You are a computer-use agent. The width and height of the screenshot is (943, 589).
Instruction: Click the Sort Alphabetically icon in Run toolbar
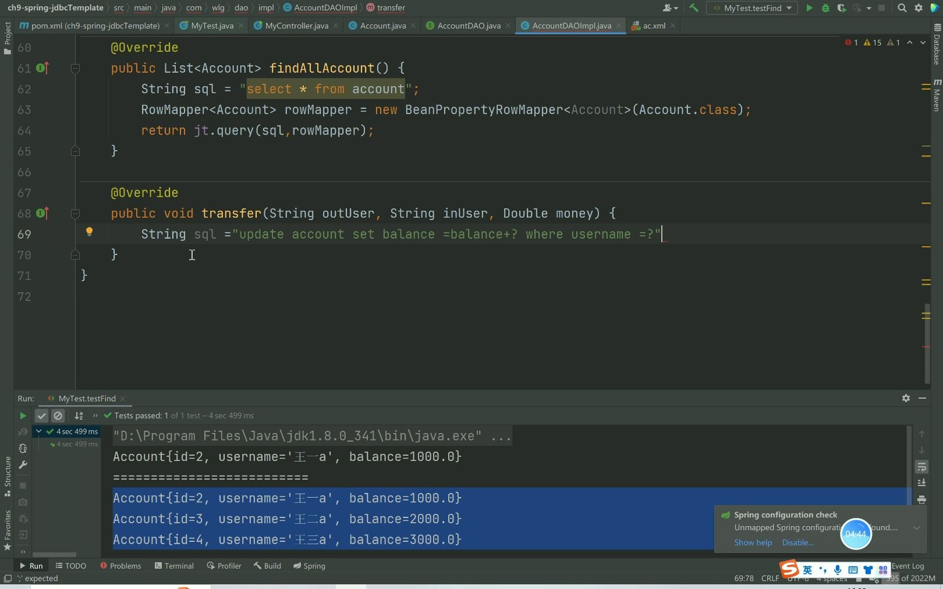click(x=79, y=416)
